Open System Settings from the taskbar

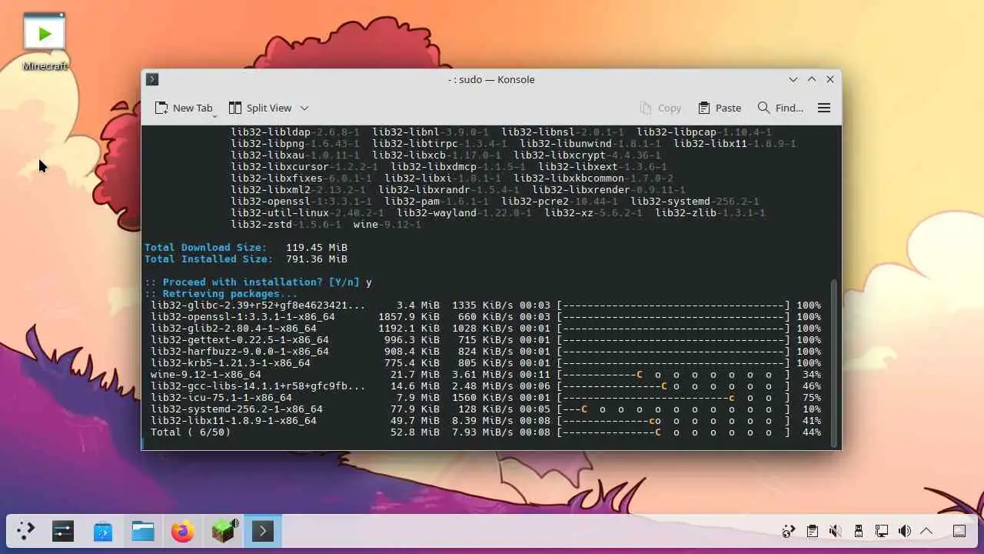[x=63, y=531]
